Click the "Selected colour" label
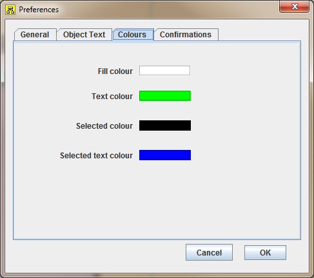Viewport: 314px width, 278px height. click(104, 126)
